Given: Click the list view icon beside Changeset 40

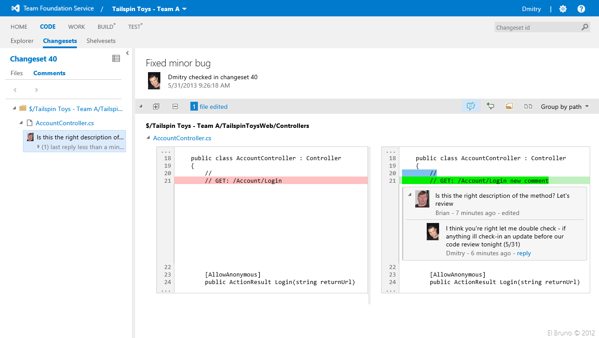Looking at the screenshot, I should [x=116, y=58].
